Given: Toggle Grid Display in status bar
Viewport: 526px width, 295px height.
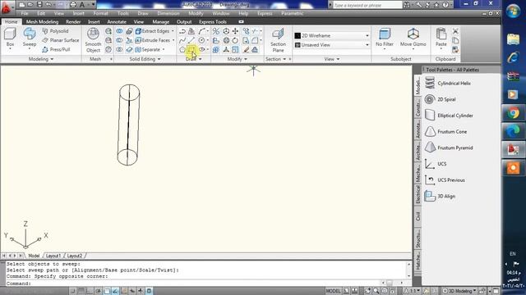Looking at the screenshot, I should point(81,291).
